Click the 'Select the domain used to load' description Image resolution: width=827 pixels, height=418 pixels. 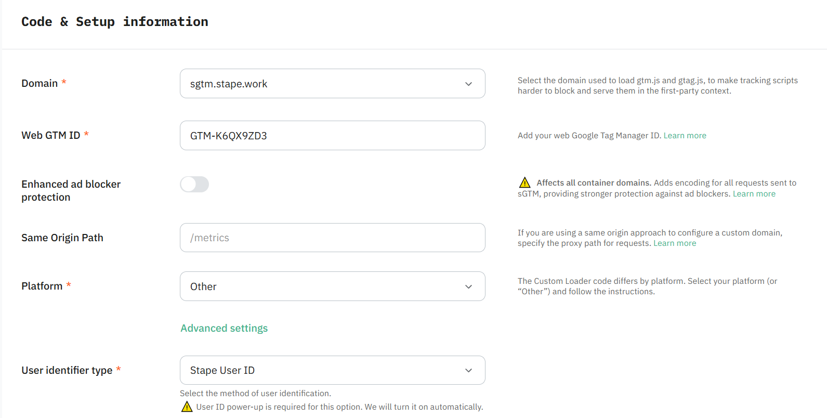pos(658,86)
